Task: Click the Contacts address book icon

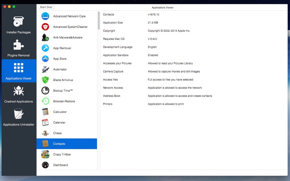Action: (x=45, y=144)
